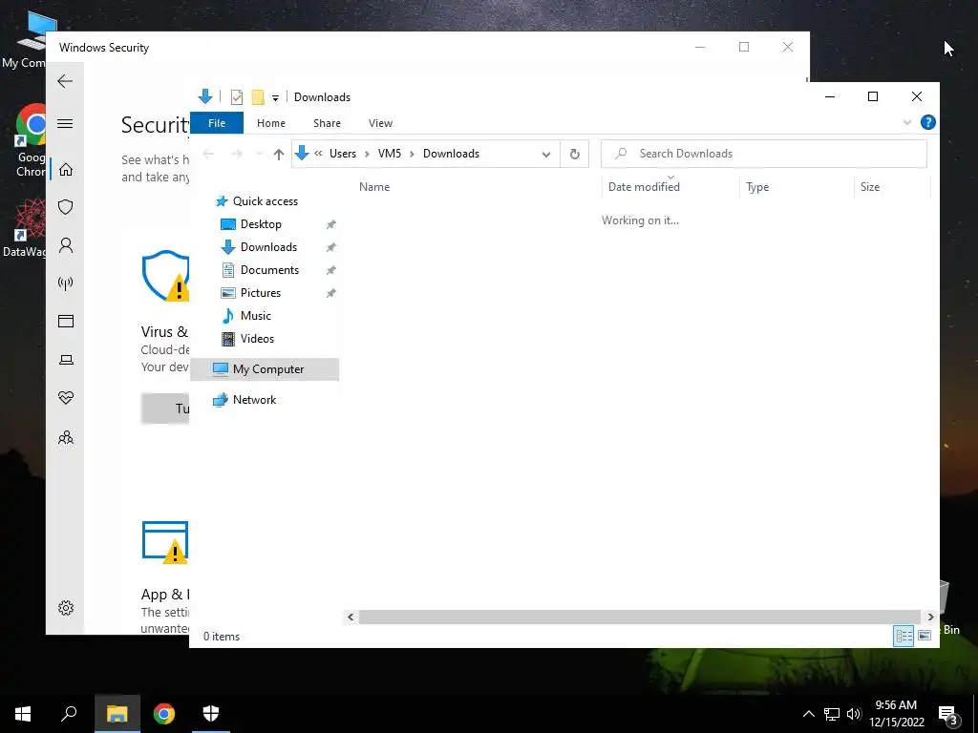The image size is (978, 733).
Task: Click the horizontal scrollbar right arrow
Action: 930,618
